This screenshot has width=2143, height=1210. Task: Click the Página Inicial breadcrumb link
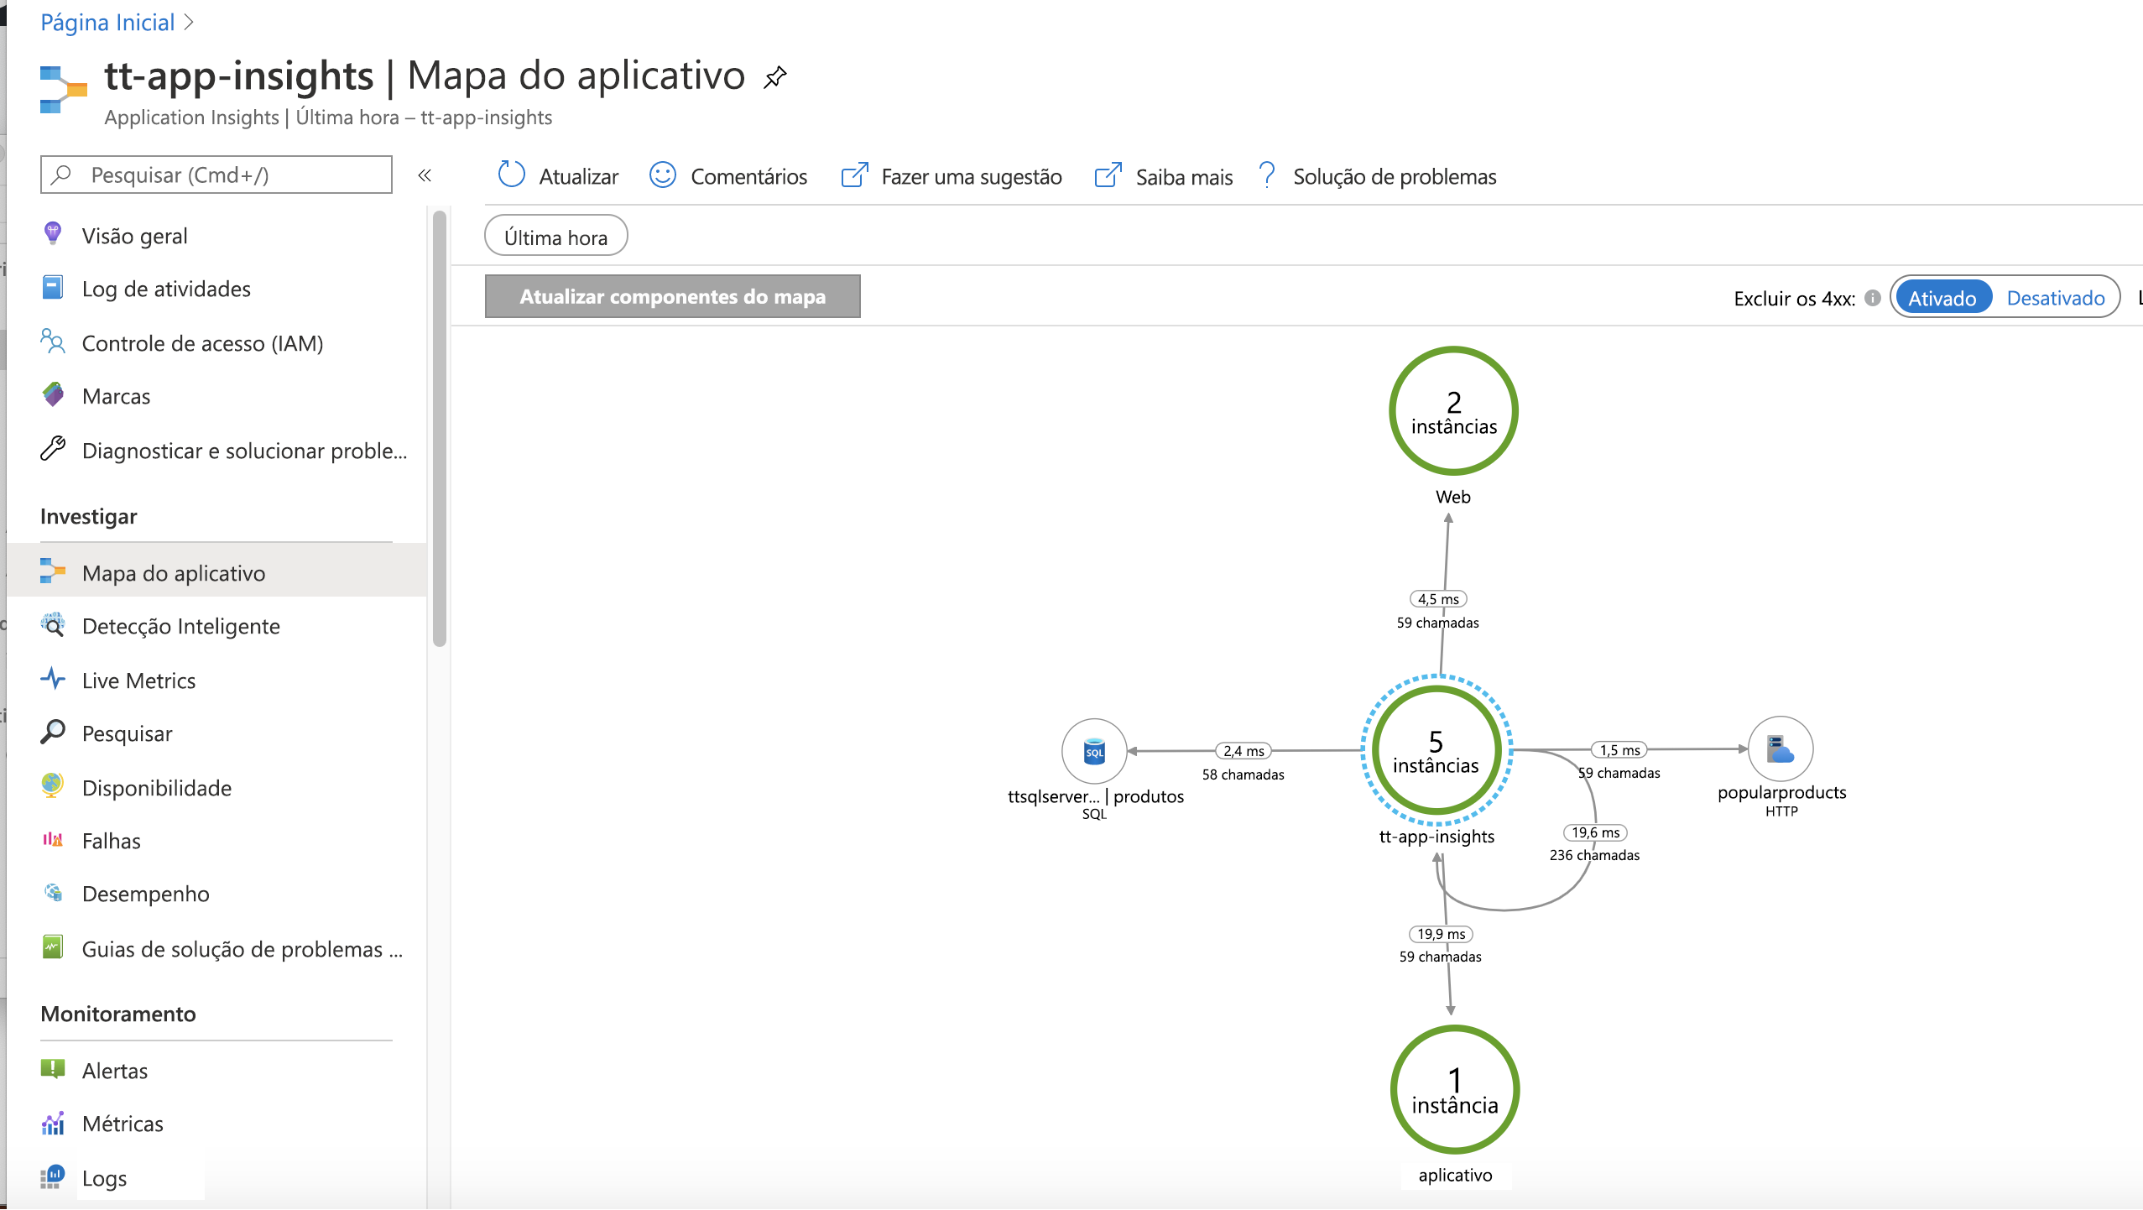pyautogui.click(x=107, y=22)
